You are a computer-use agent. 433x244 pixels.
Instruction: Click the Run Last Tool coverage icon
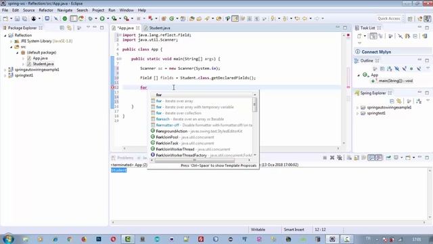point(114,18)
